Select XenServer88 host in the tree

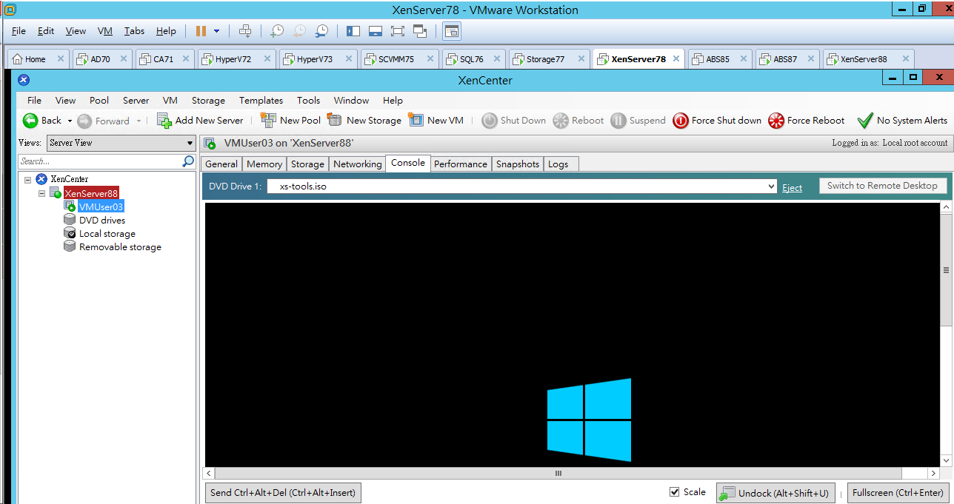pyautogui.click(x=91, y=193)
